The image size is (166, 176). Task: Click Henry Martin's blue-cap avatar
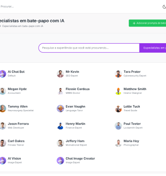[x=60, y=126]
